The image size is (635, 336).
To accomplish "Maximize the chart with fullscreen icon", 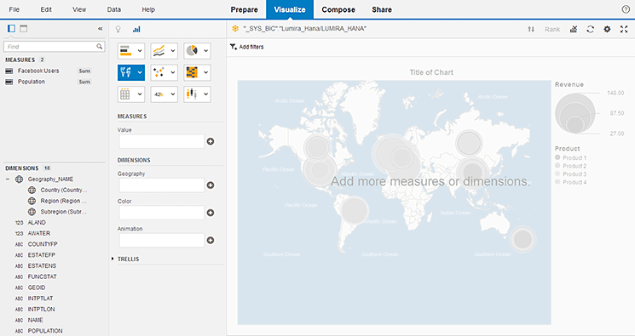I will click(624, 29).
